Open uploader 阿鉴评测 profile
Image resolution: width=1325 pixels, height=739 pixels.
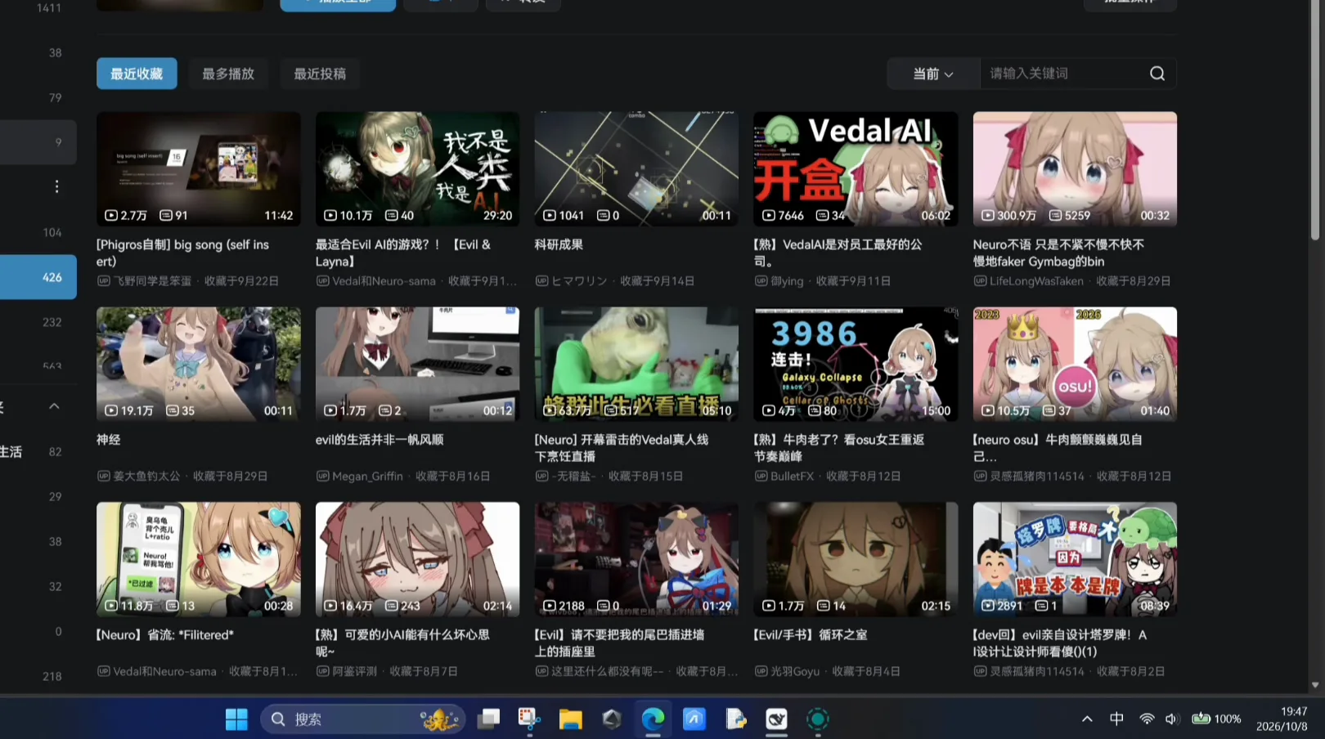355,671
